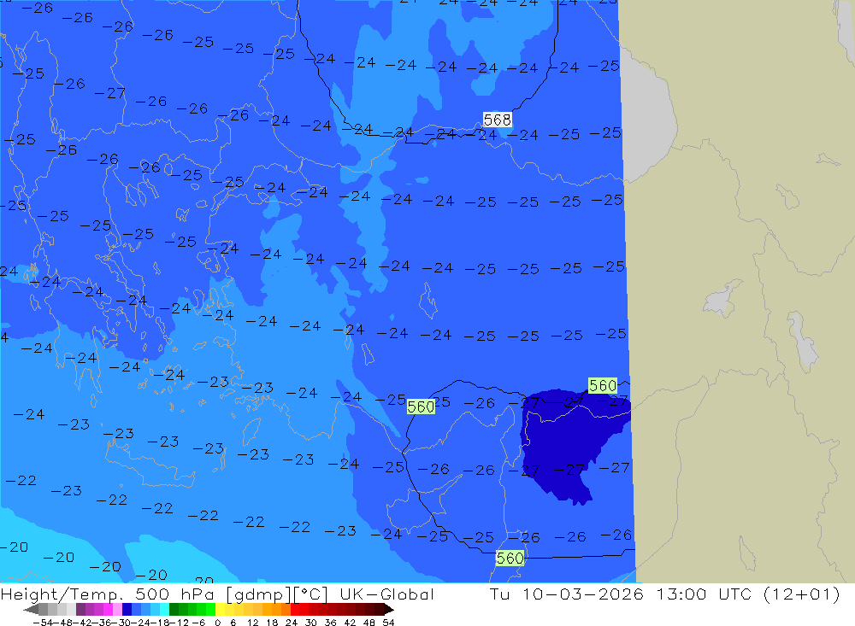Viewport: 855px width, 626px height.
Task: Click the '36' legend scale value
Action: click(330, 623)
